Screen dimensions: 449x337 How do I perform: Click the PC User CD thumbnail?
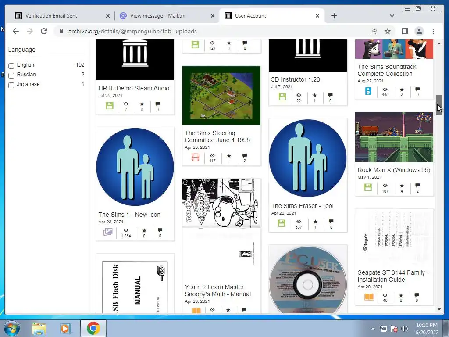tap(308, 280)
